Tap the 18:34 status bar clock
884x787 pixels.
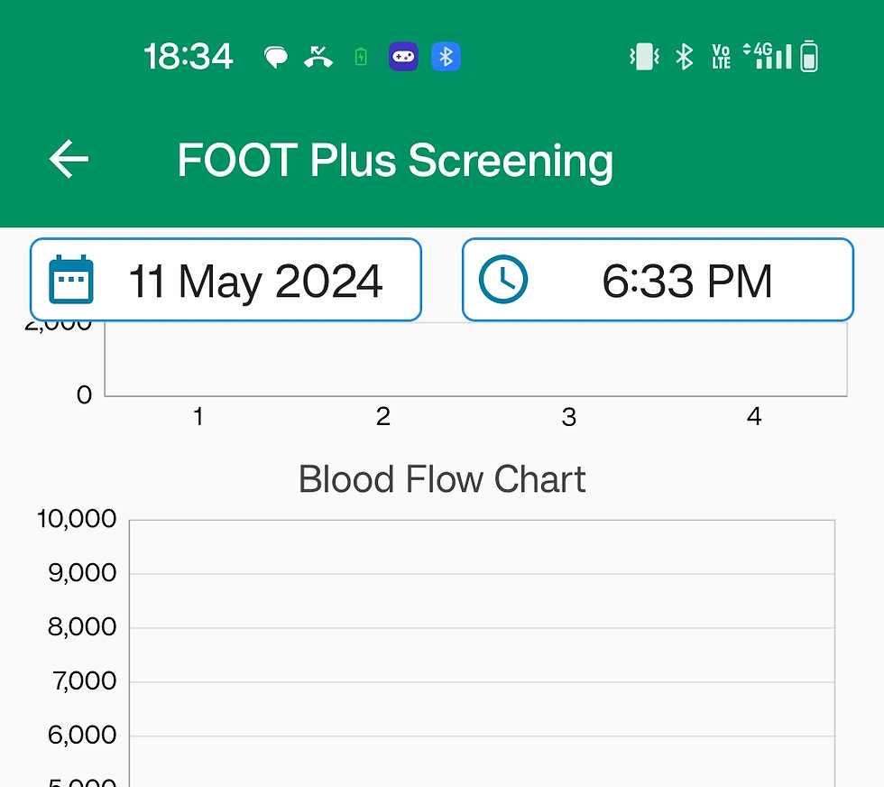[189, 57]
